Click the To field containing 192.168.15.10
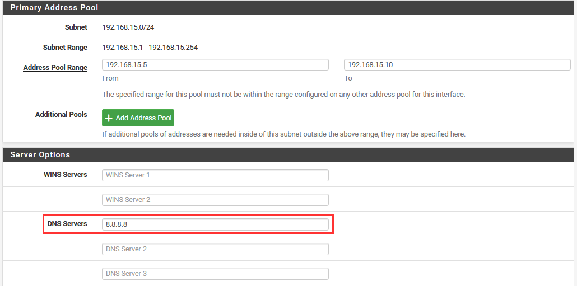577x286 pixels. [x=457, y=65]
